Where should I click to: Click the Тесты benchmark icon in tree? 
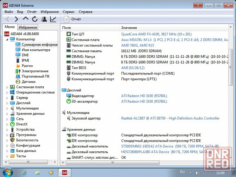12,156
